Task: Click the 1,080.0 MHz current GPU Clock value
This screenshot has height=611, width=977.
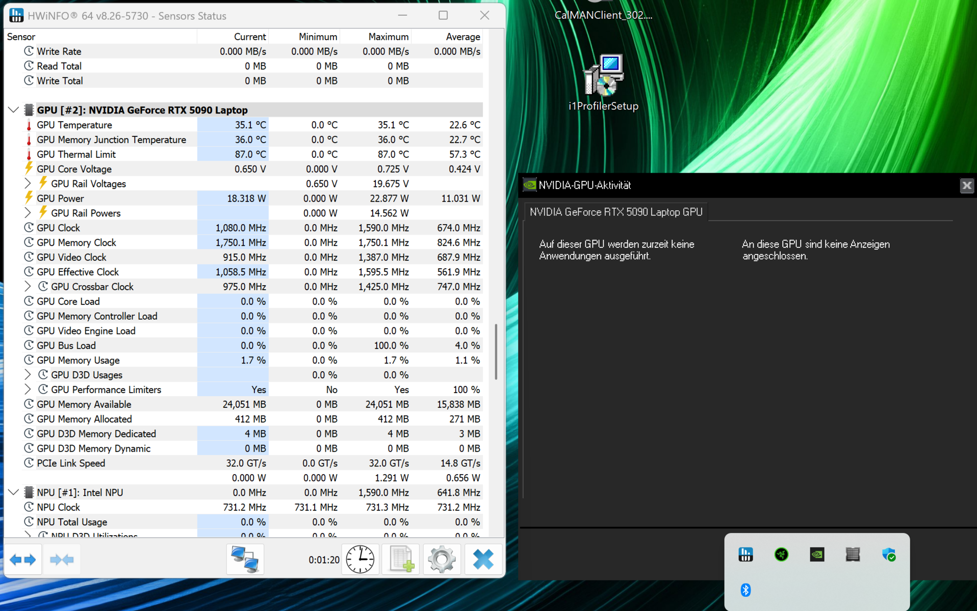Action: click(241, 228)
